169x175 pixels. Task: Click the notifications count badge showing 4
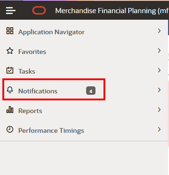click(91, 91)
